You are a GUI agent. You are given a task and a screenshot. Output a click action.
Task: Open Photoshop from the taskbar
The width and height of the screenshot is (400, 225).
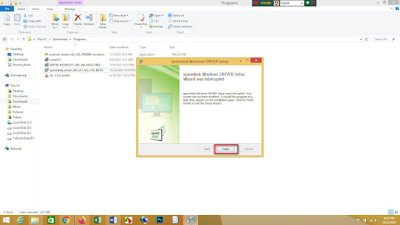coord(160,220)
